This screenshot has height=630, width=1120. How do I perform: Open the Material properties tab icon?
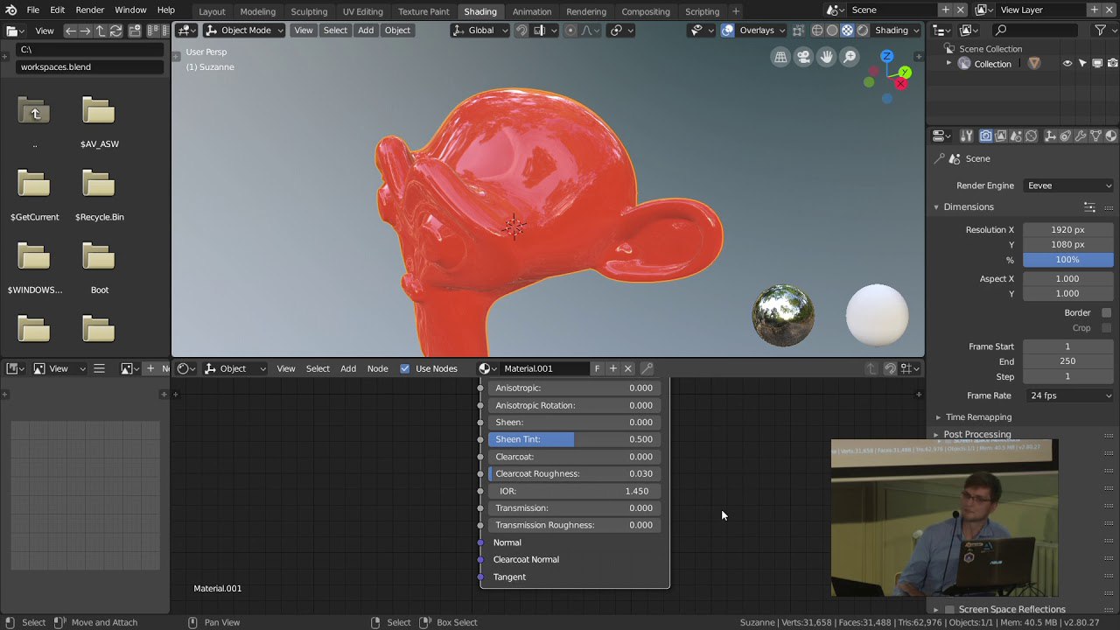click(x=1110, y=136)
